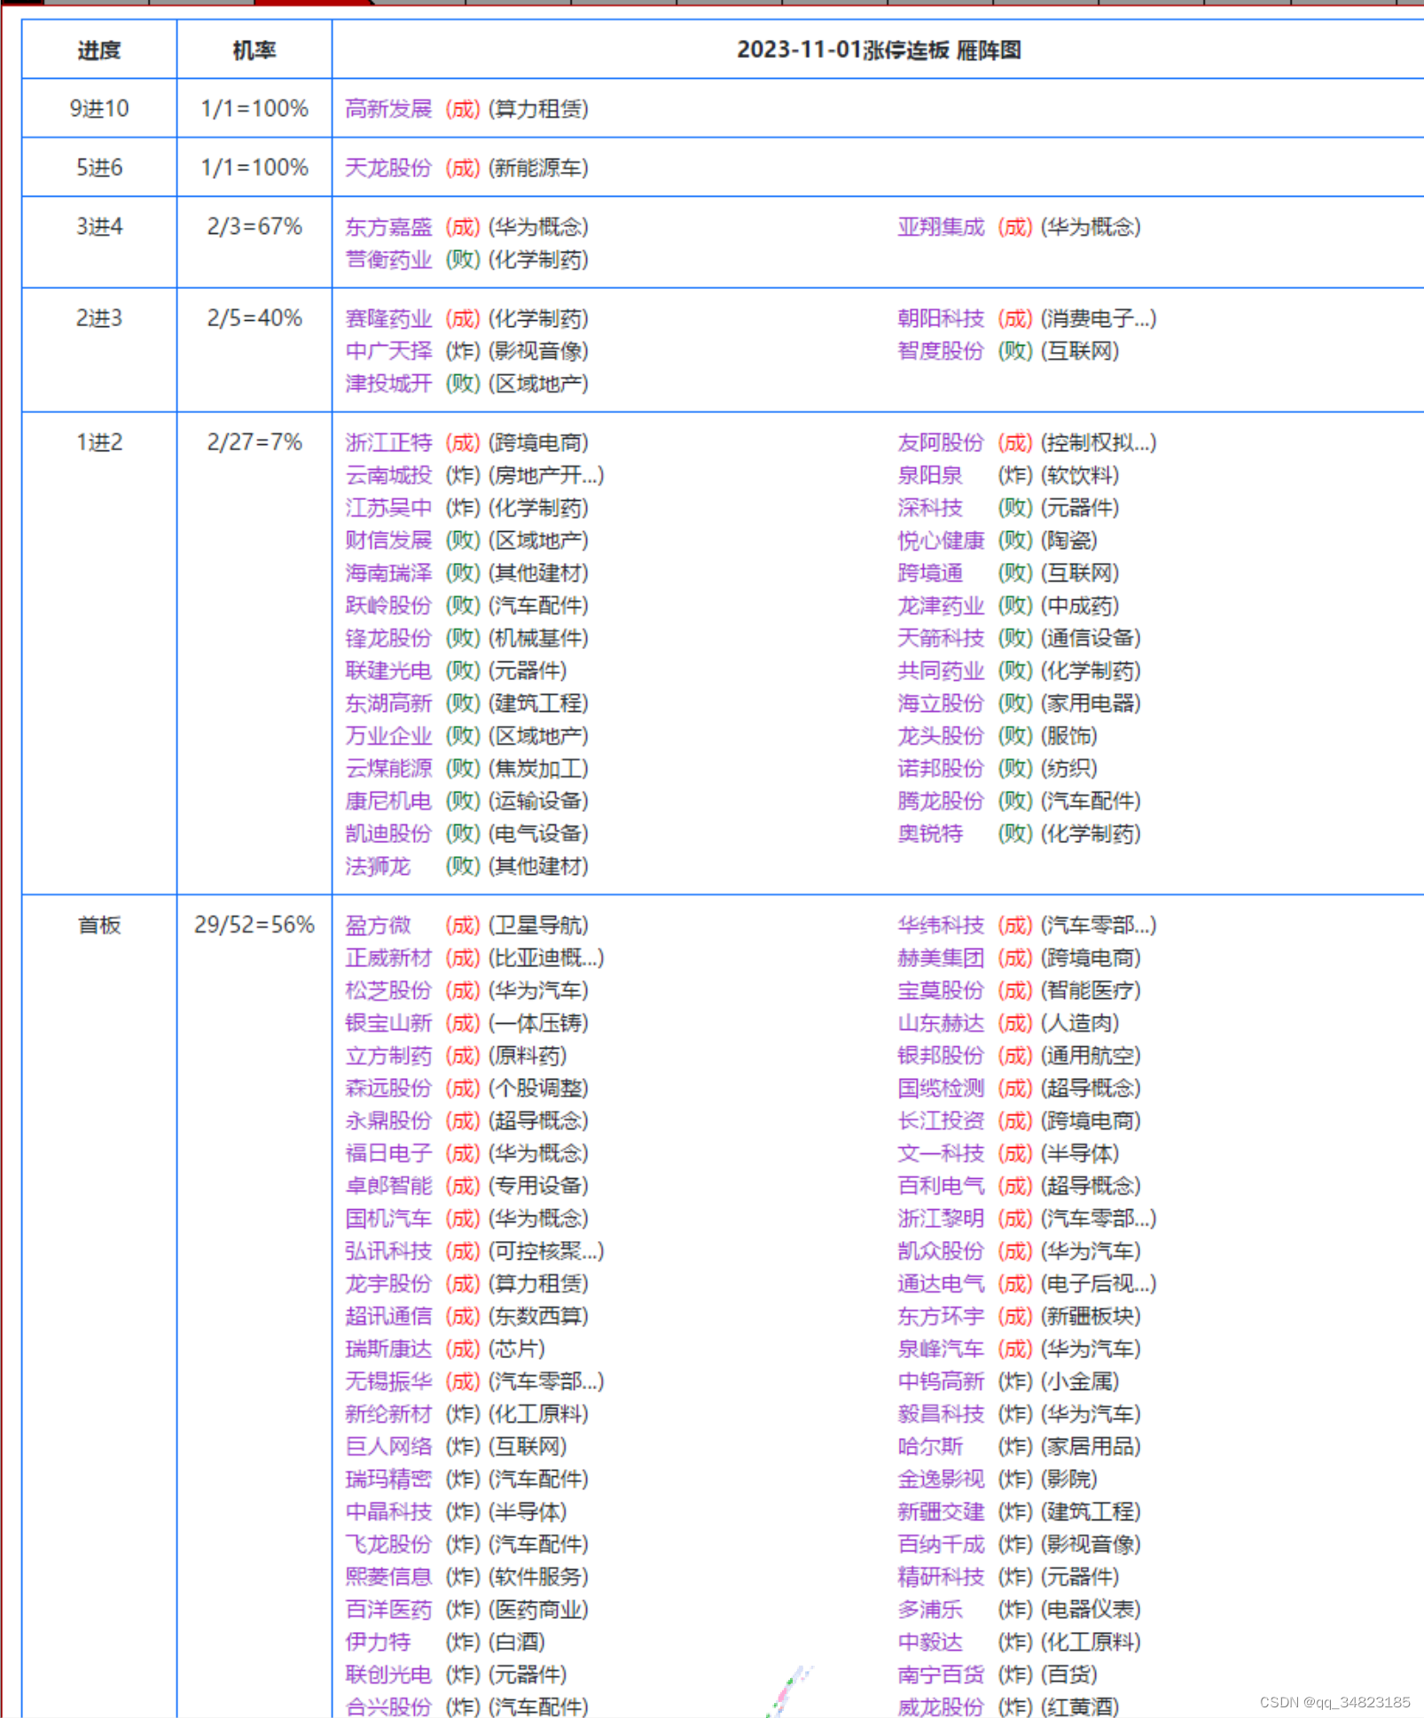Select 江苏吴中 stock link

(388, 508)
